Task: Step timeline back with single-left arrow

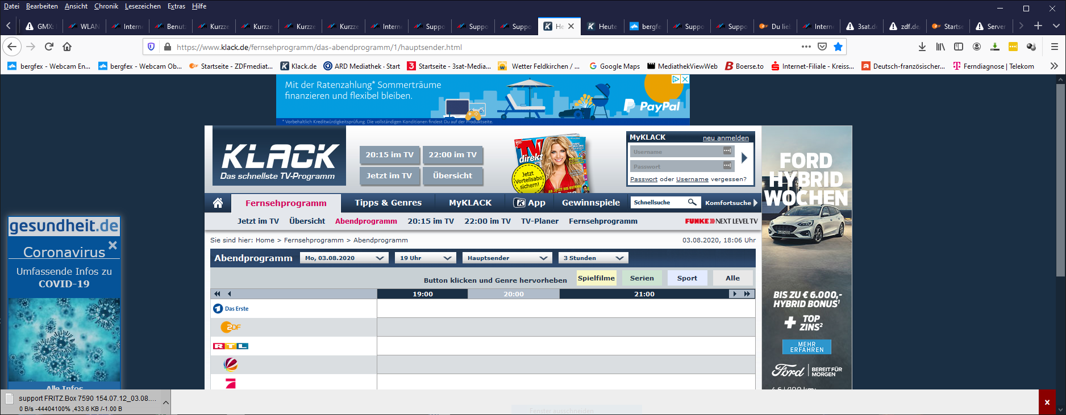Action: point(229,294)
